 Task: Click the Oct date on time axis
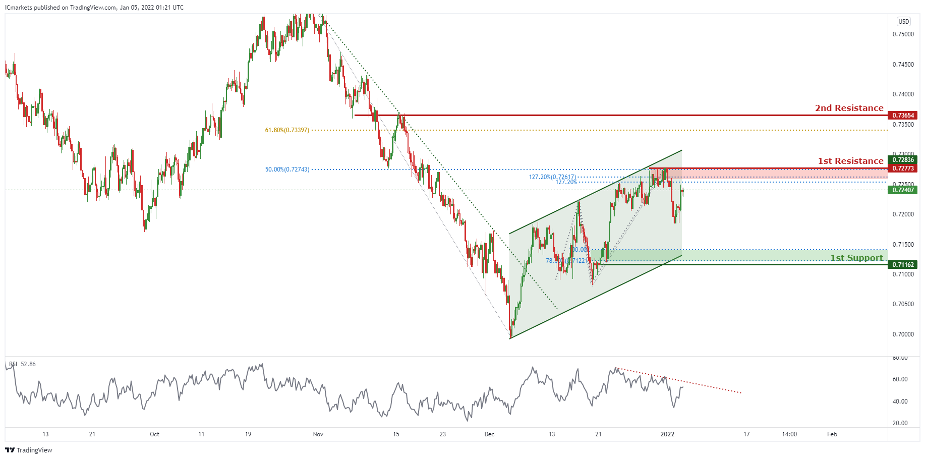[154, 434]
